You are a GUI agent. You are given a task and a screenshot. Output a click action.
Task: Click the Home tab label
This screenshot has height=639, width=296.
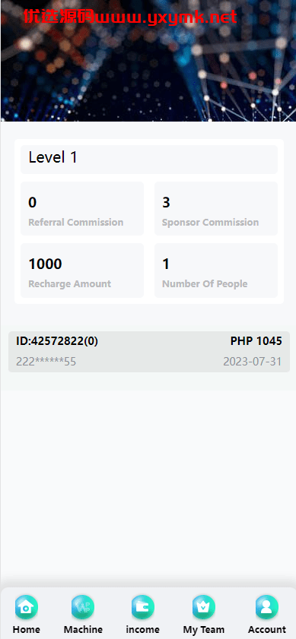point(27,629)
